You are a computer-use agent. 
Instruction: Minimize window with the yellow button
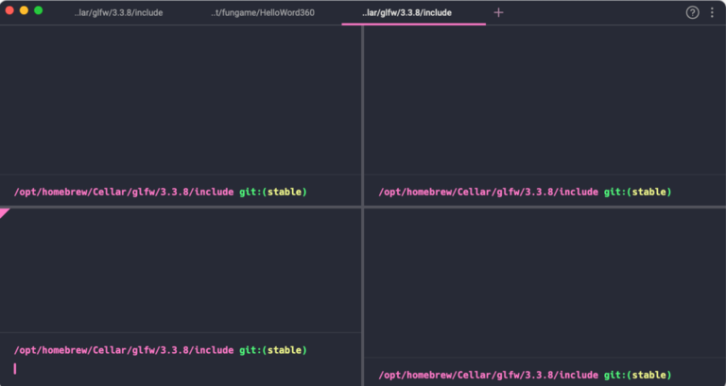[24, 10]
